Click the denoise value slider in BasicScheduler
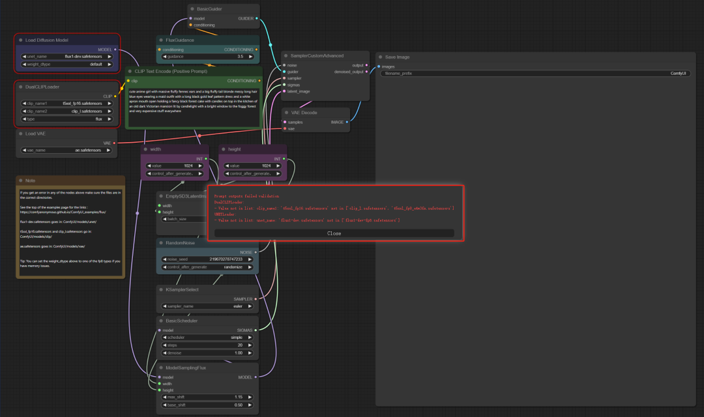The width and height of the screenshot is (704, 417). pos(207,353)
